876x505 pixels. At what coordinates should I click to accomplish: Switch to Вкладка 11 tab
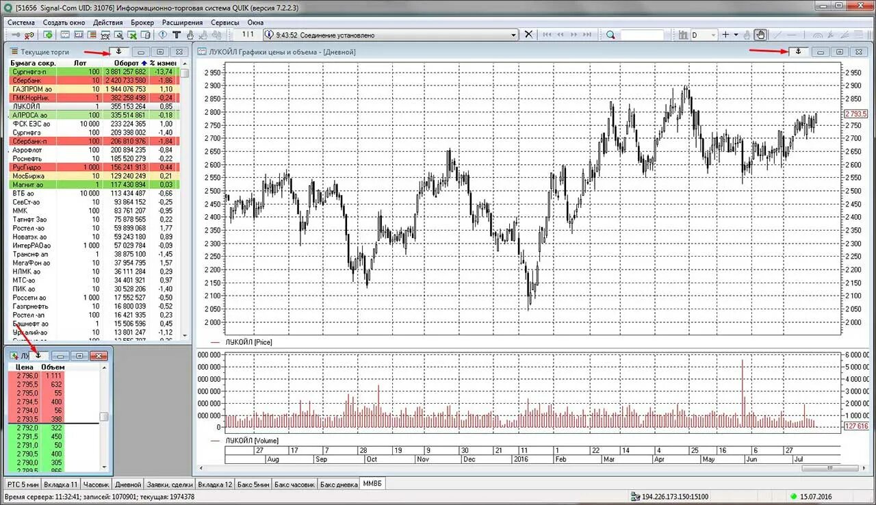(61, 484)
